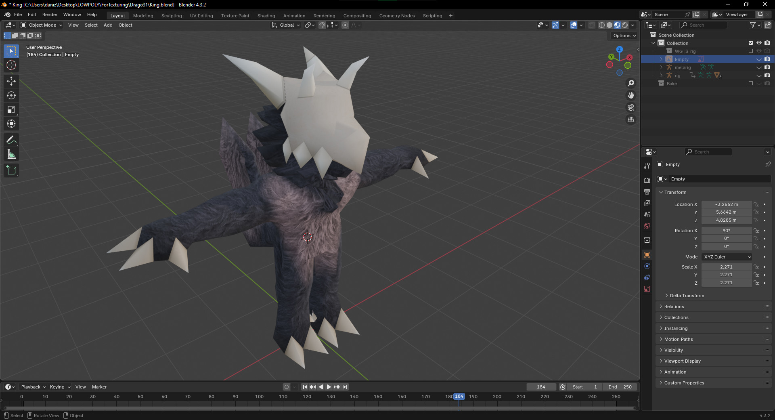
Task: Select the Measure tool
Action: (11, 154)
